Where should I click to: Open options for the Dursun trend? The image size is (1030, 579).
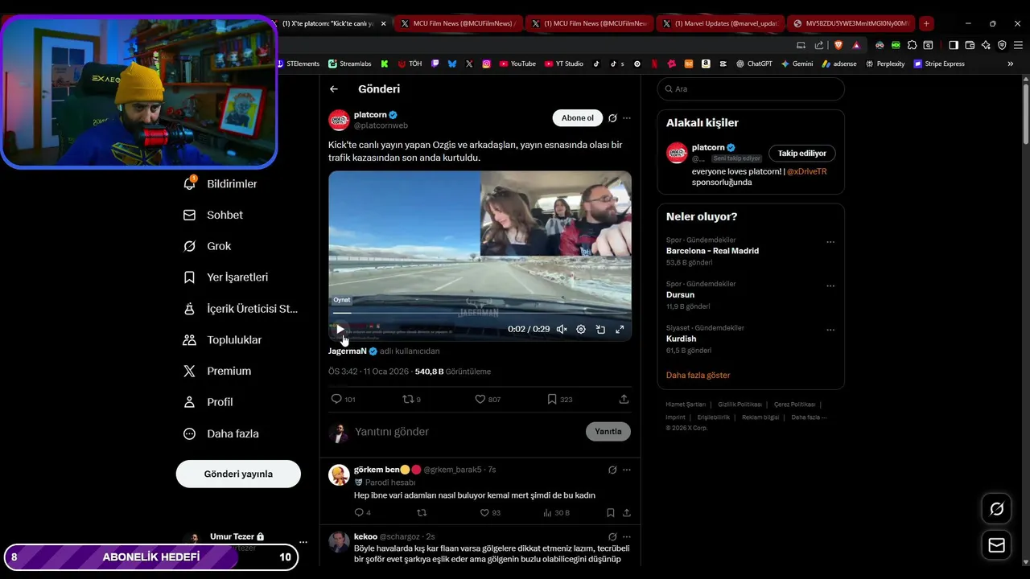tap(830, 286)
